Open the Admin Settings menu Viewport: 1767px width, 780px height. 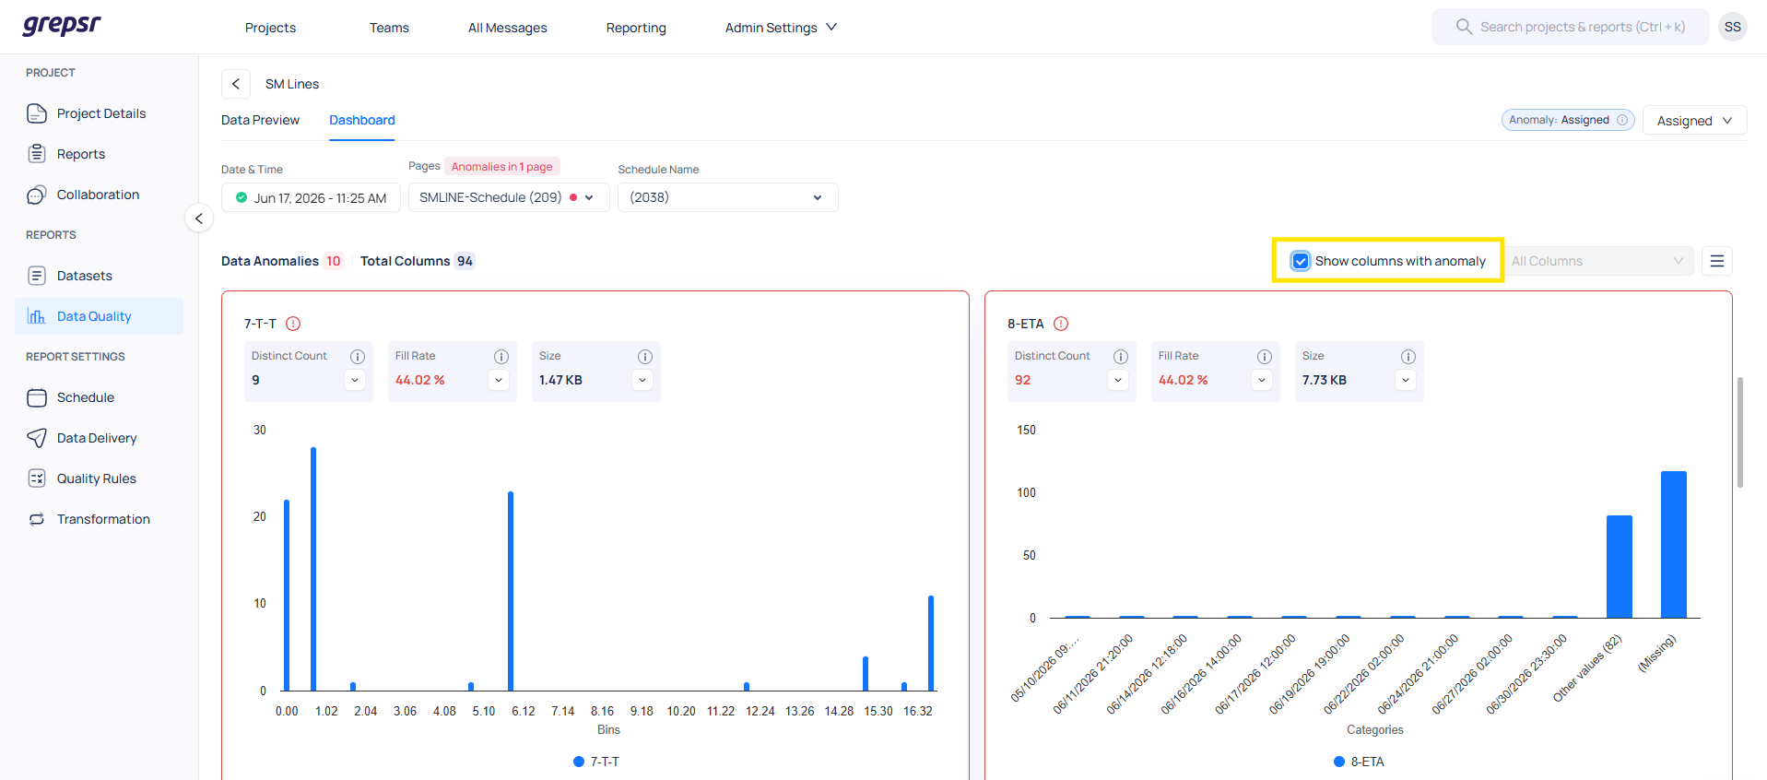pyautogui.click(x=781, y=28)
